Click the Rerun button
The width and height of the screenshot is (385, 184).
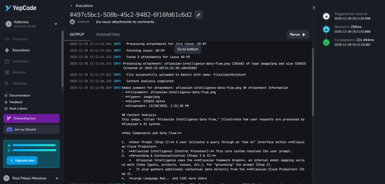298,34
